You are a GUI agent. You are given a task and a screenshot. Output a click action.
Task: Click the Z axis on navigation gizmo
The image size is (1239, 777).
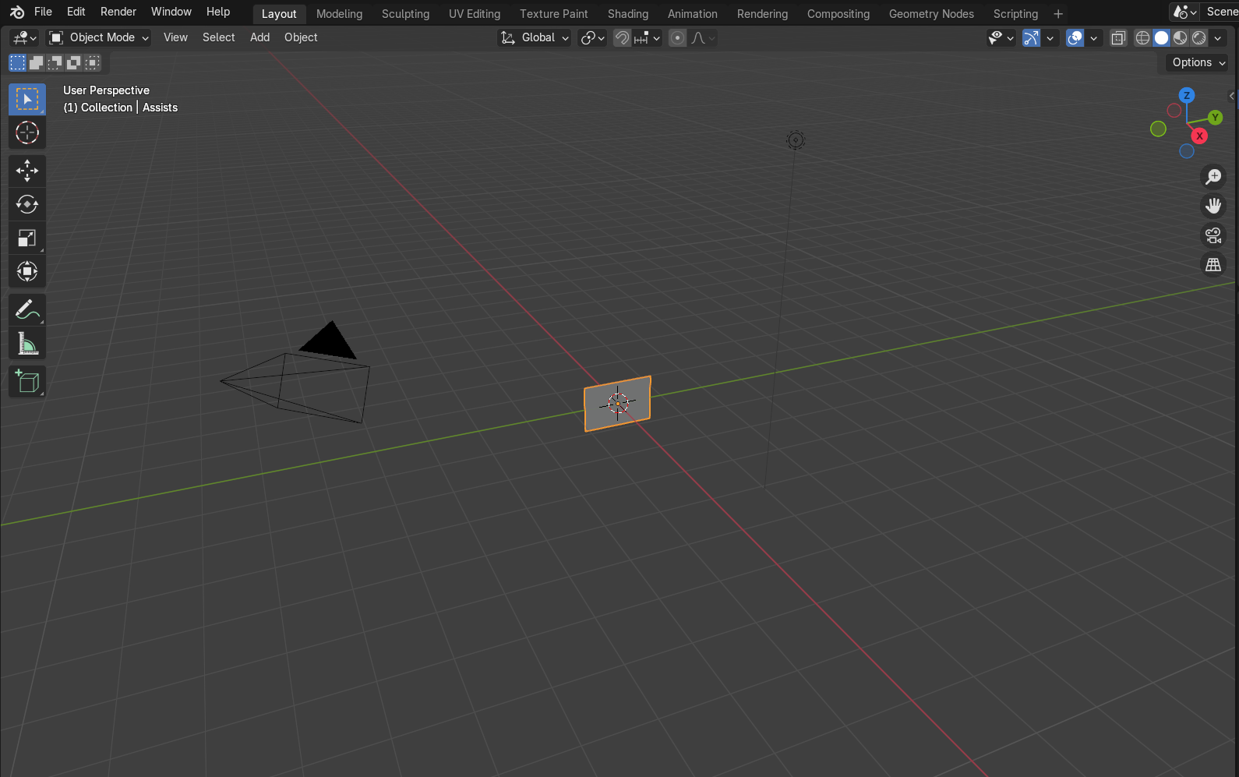click(1187, 95)
